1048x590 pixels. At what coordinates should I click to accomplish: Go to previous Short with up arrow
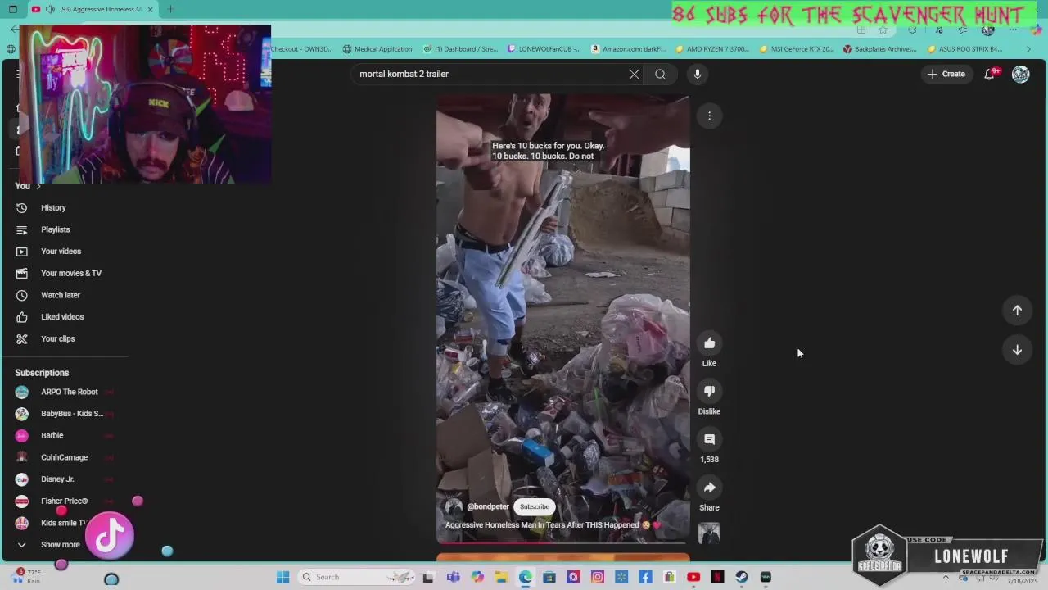coord(1017,310)
